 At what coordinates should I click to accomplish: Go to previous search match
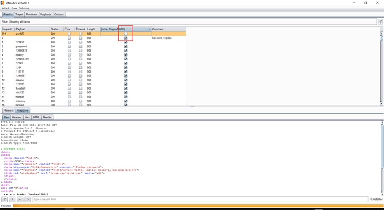click(12, 200)
